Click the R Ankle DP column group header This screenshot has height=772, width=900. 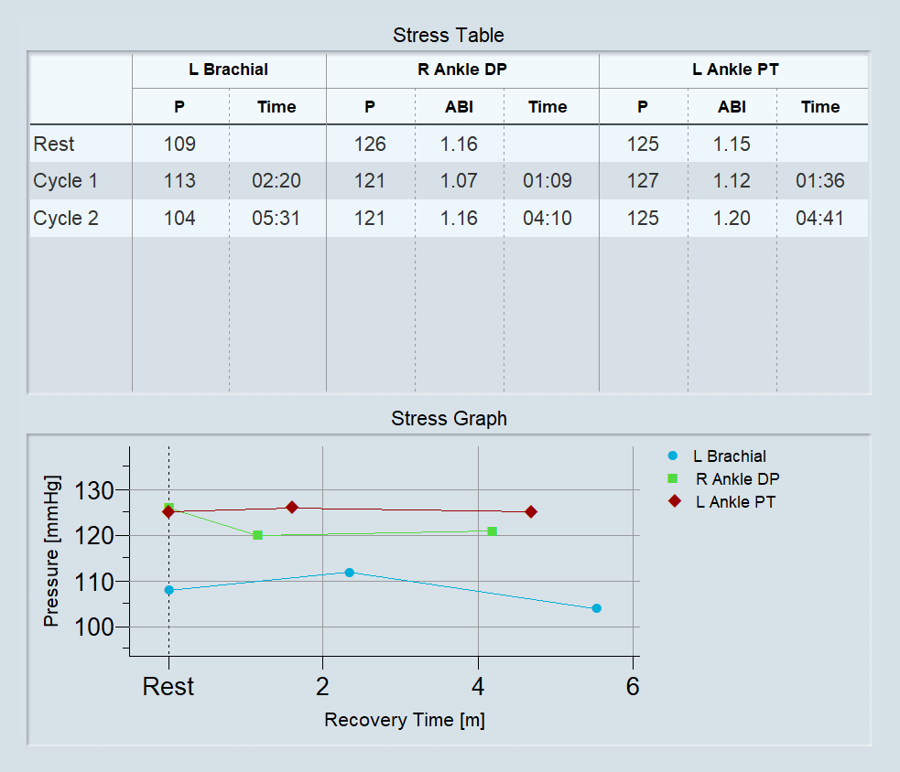coord(462,70)
